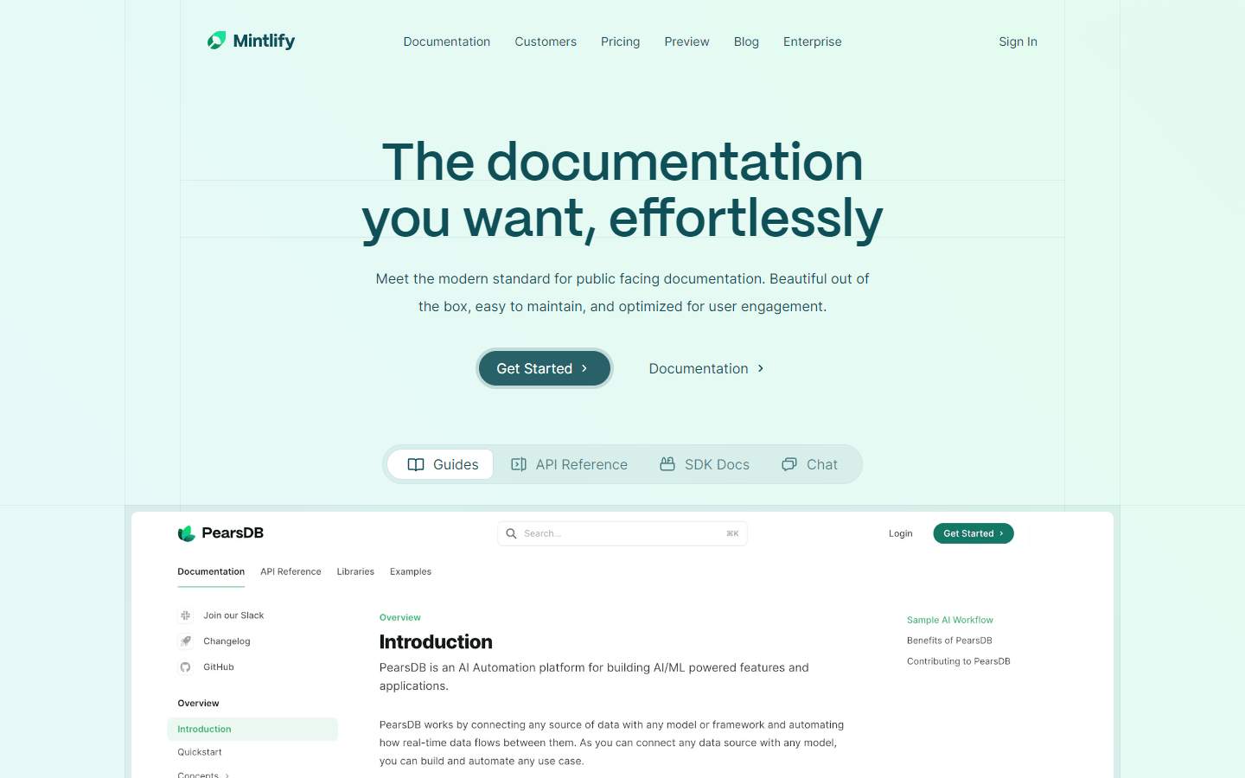The image size is (1245, 778).
Task: Switch to the API Reference tab
Action: [569, 464]
